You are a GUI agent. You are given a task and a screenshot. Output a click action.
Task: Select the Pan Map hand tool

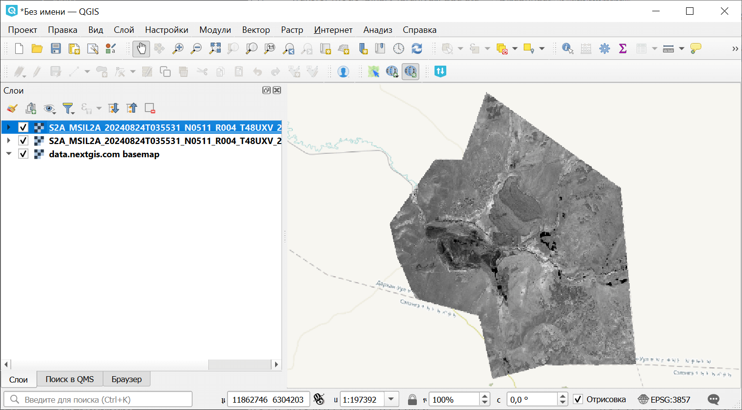[x=141, y=48]
